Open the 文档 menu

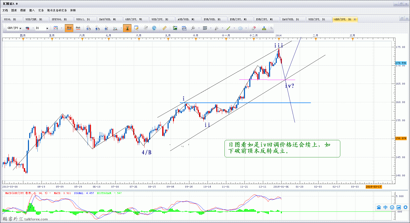pos(5,11)
